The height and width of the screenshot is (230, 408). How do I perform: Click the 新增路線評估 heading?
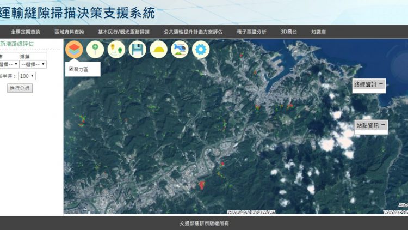click(x=17, y=44)
